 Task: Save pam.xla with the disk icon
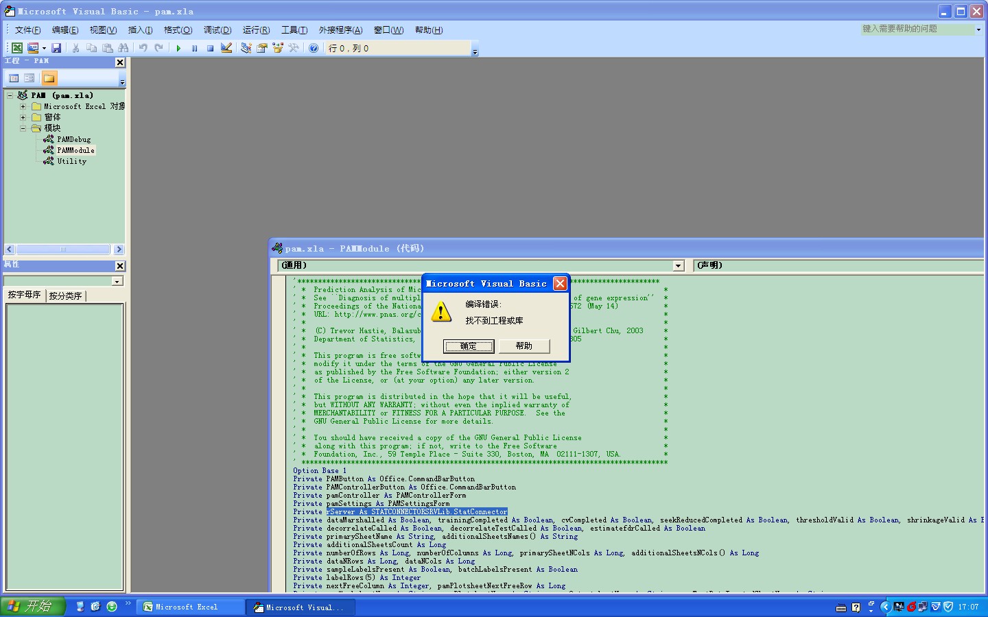coord(56,48)
